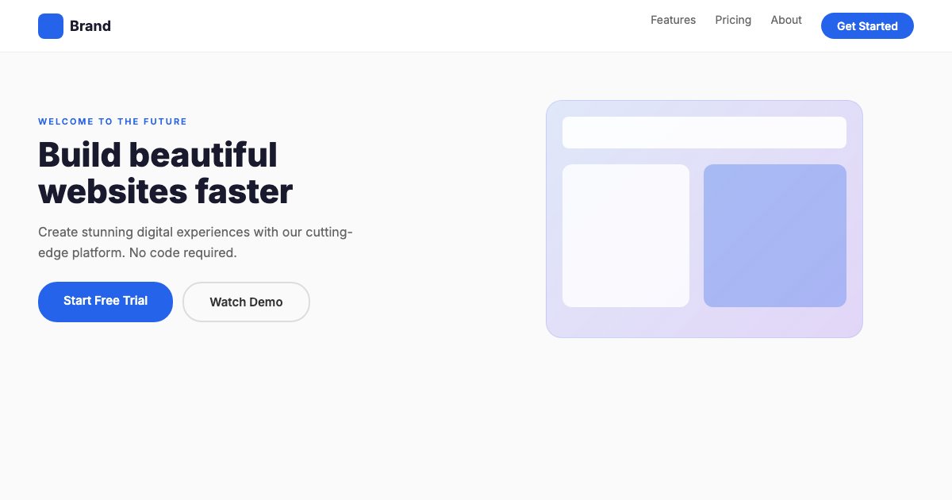
Task: Click the large blue panel inside the hero graphic
Action: point(775,235)
